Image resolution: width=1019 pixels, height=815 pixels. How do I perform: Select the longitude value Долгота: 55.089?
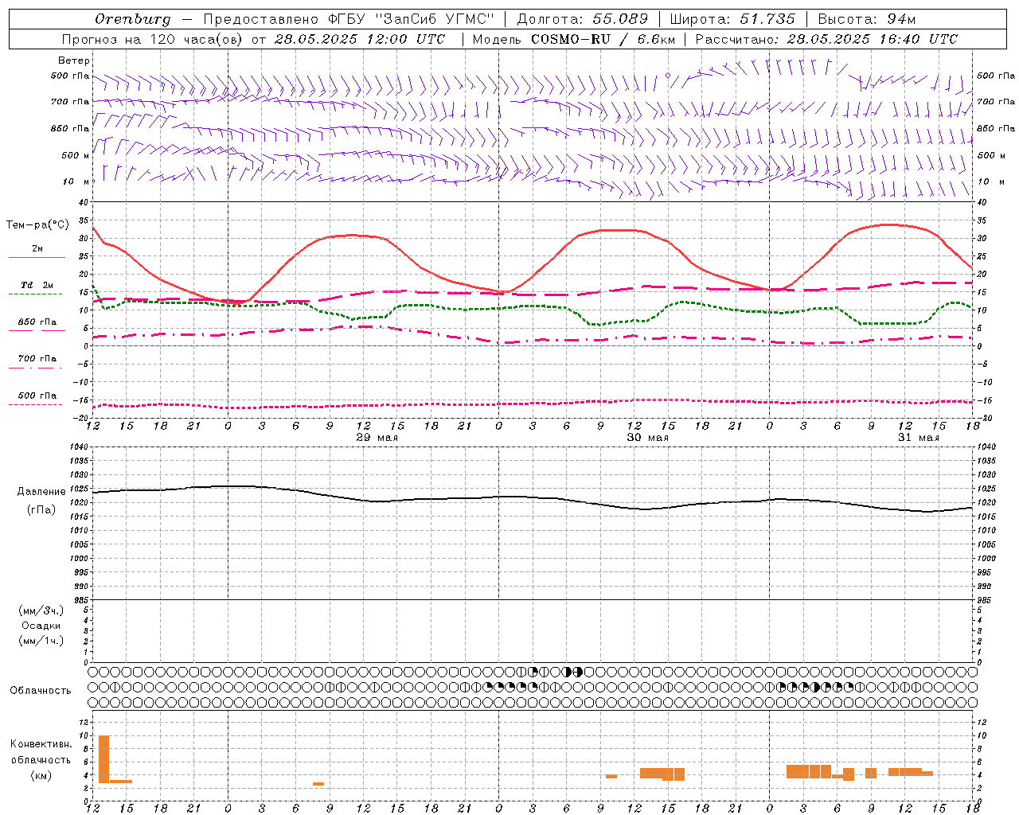pos(583,19)
